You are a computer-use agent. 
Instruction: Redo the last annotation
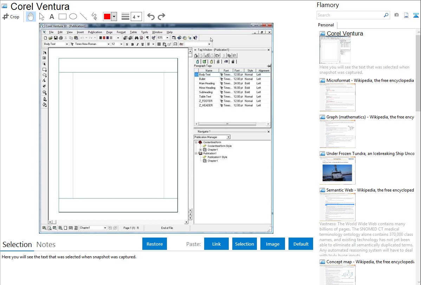pos(161,17)
